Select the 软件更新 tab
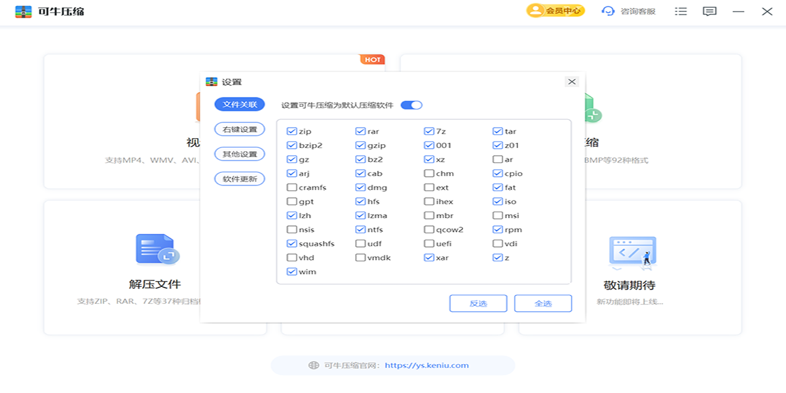The image size is (786, 393). point(240,179)
